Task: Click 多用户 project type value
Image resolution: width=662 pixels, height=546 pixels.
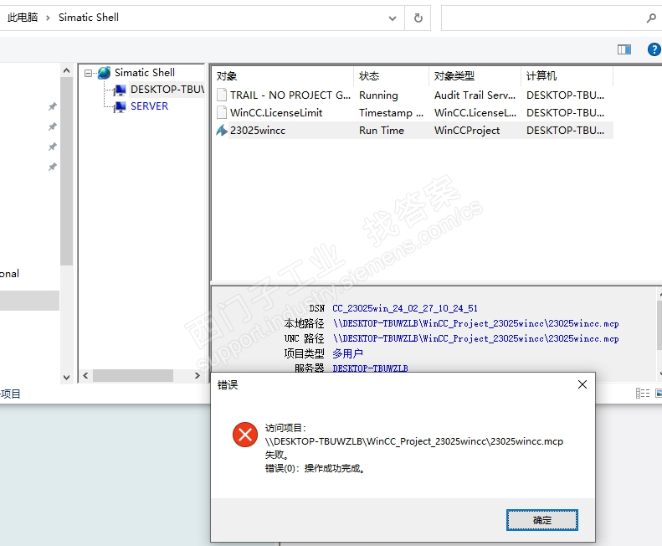Action: pos(347,353)
